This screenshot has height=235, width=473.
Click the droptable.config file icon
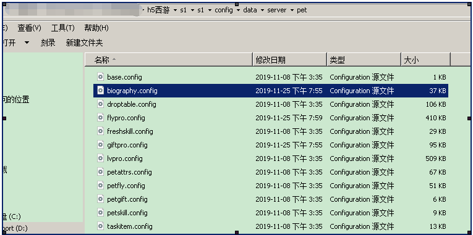click(x=100, y=104)
